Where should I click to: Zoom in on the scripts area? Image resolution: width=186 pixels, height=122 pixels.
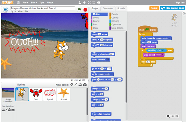point(177,116)
